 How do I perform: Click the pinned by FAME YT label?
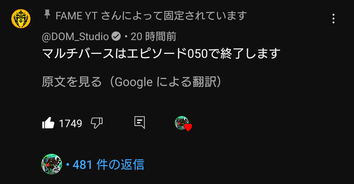[151, 15]
